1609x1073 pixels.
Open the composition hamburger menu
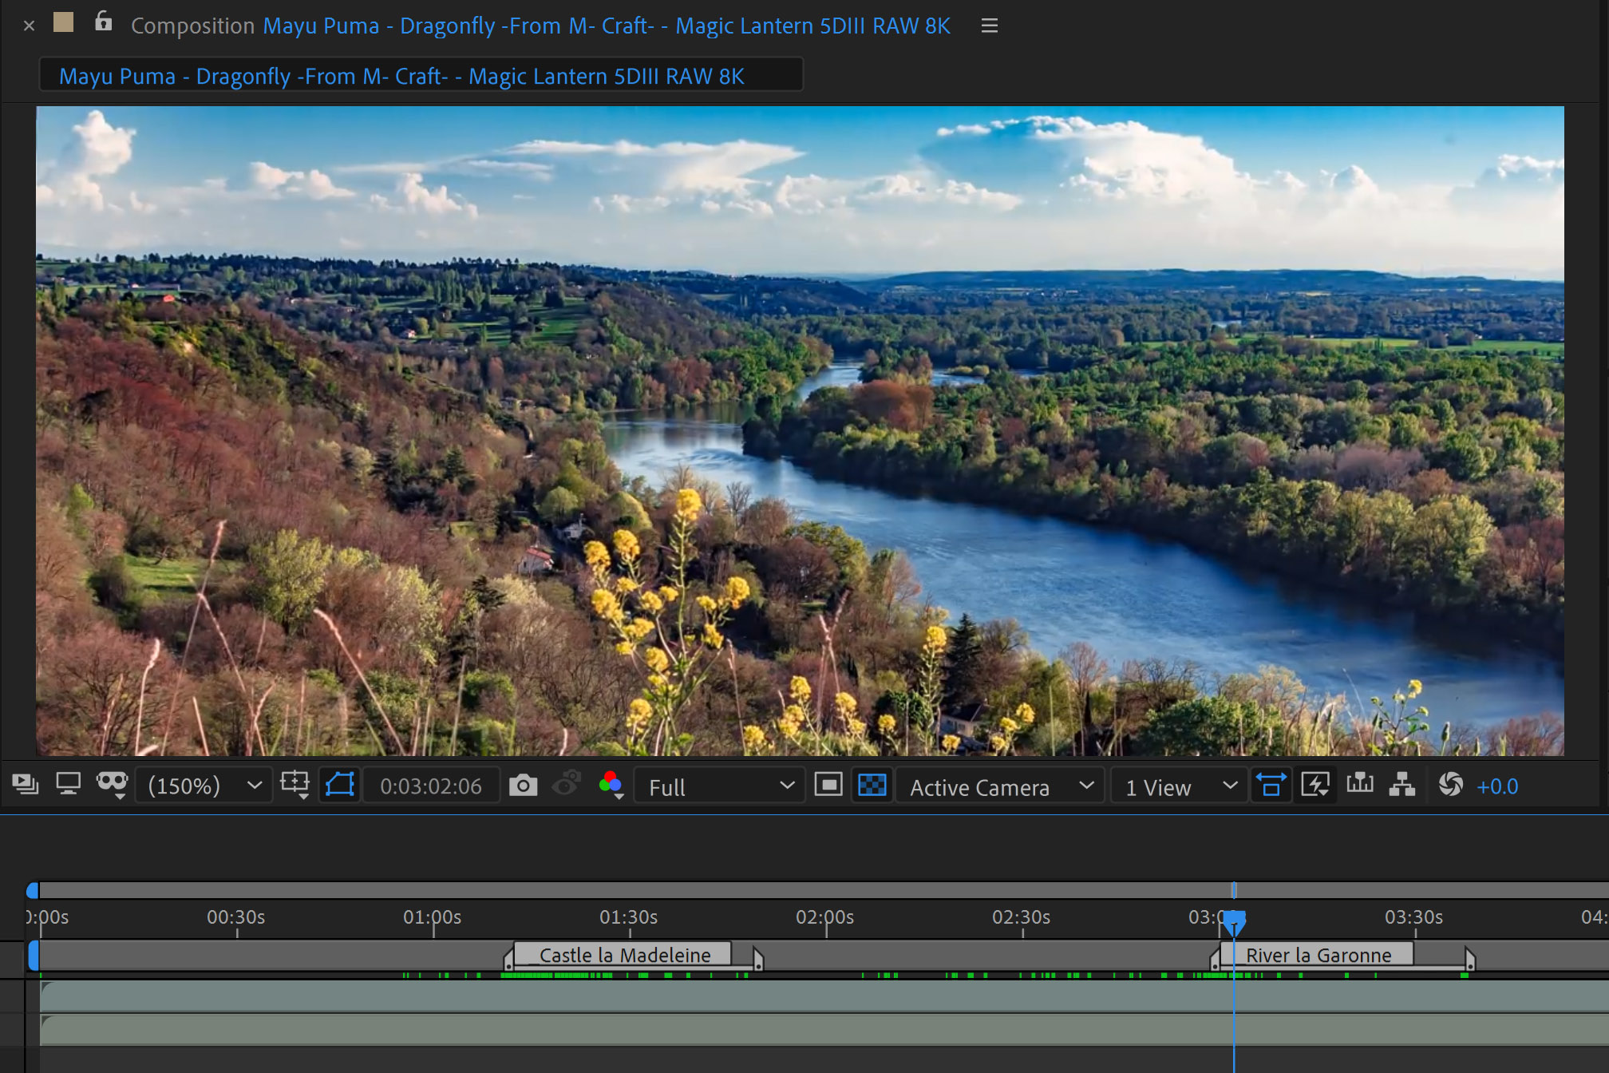[x=989, y=24]
